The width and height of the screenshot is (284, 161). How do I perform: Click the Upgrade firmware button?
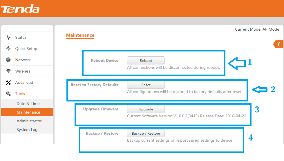click(146, 109)
